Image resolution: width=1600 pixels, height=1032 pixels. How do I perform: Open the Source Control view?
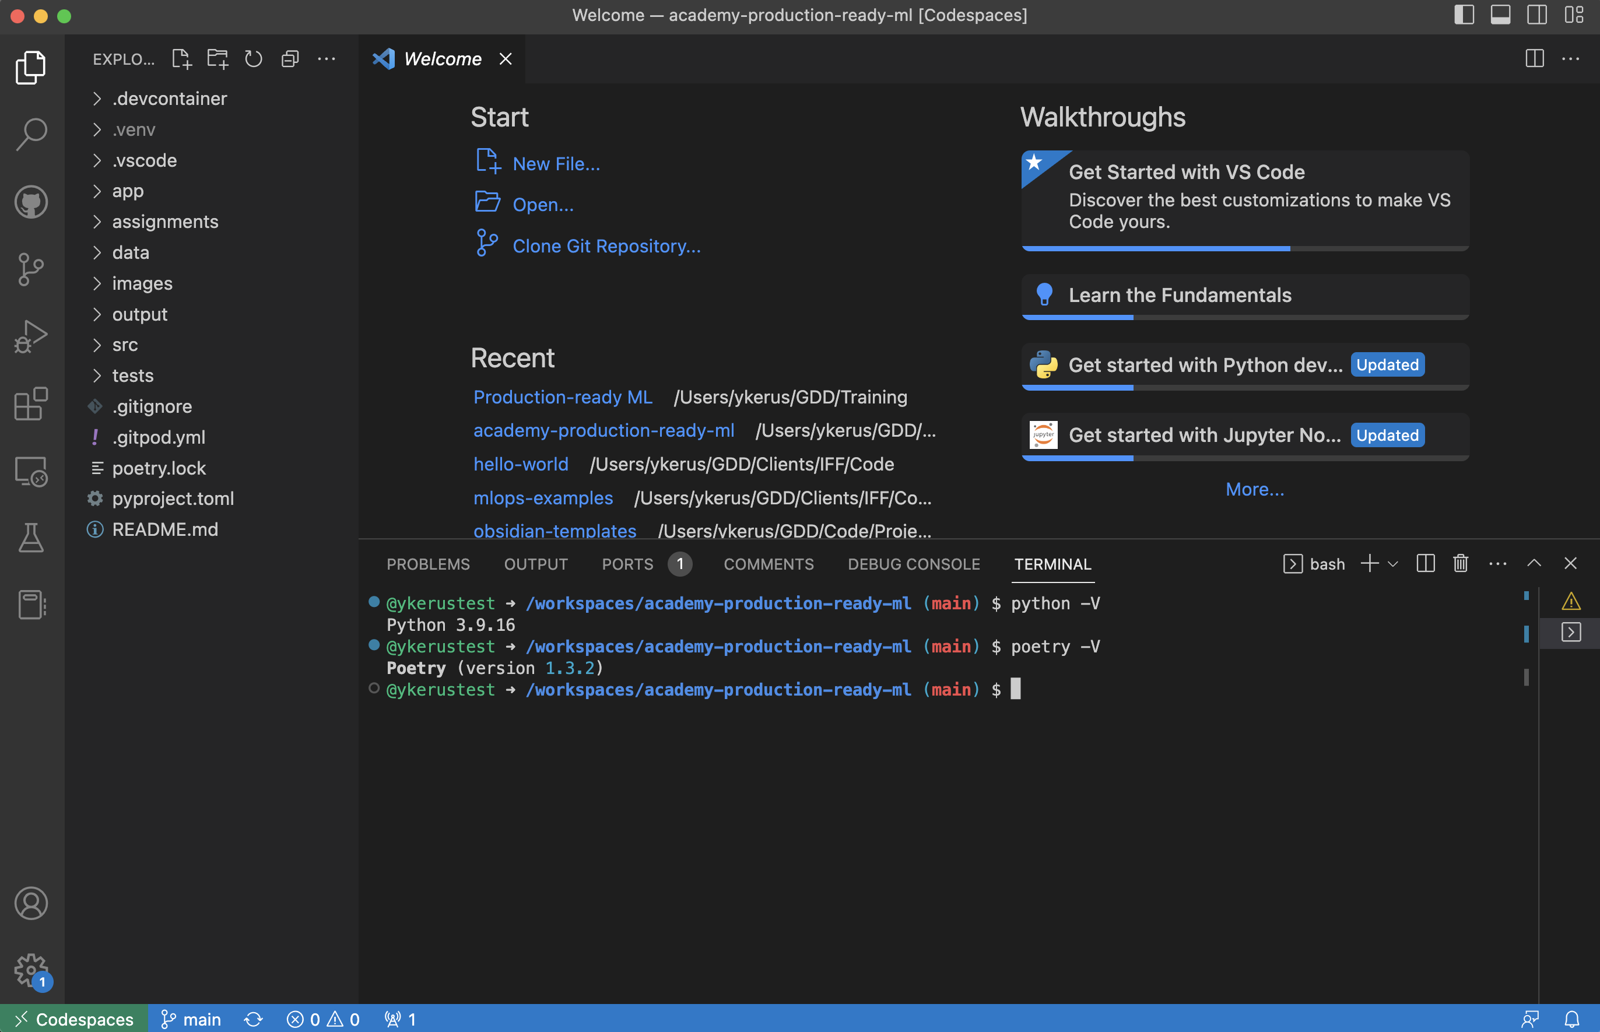point(31,269)
